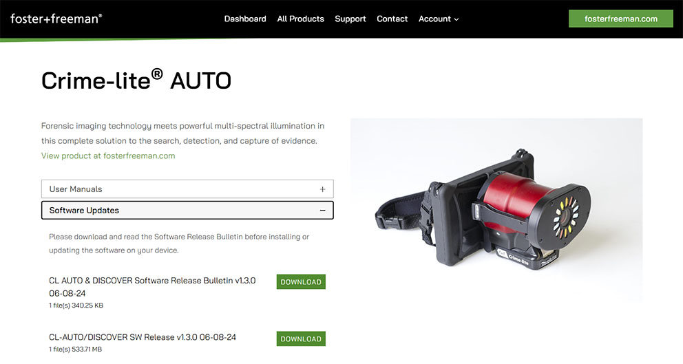Open the Dashboard nav item
This screenshot has width=683, height=364.
245,19
